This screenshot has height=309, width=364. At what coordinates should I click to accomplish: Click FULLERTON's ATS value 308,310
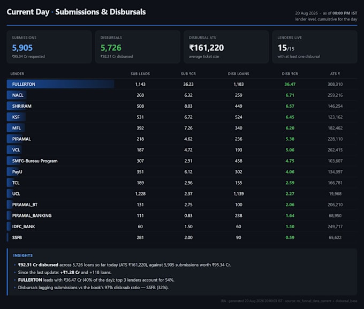point(335,84)
